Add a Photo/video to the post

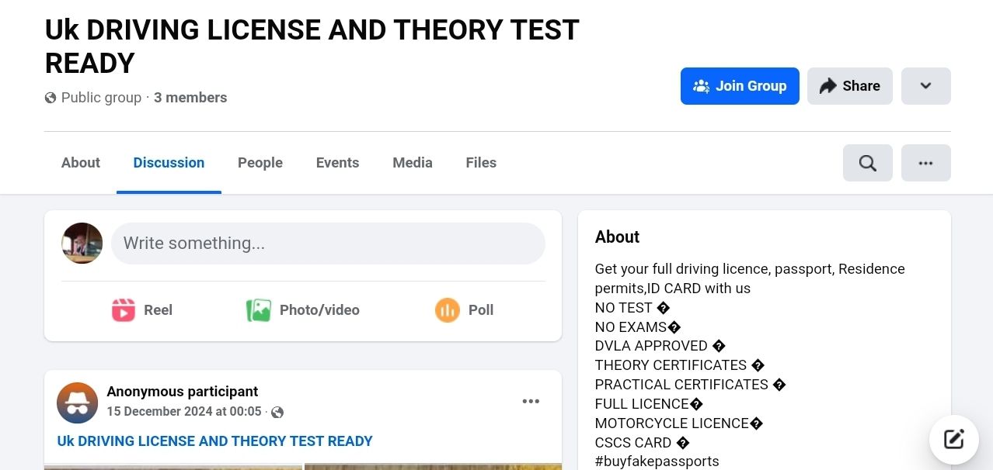[x=303, y=310]
